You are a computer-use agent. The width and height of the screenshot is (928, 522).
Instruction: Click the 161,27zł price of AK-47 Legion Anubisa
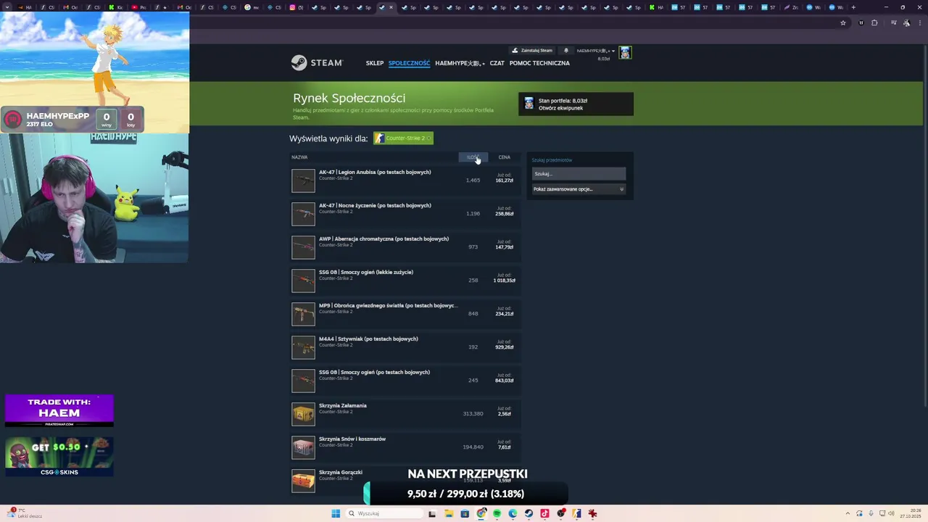504,181
